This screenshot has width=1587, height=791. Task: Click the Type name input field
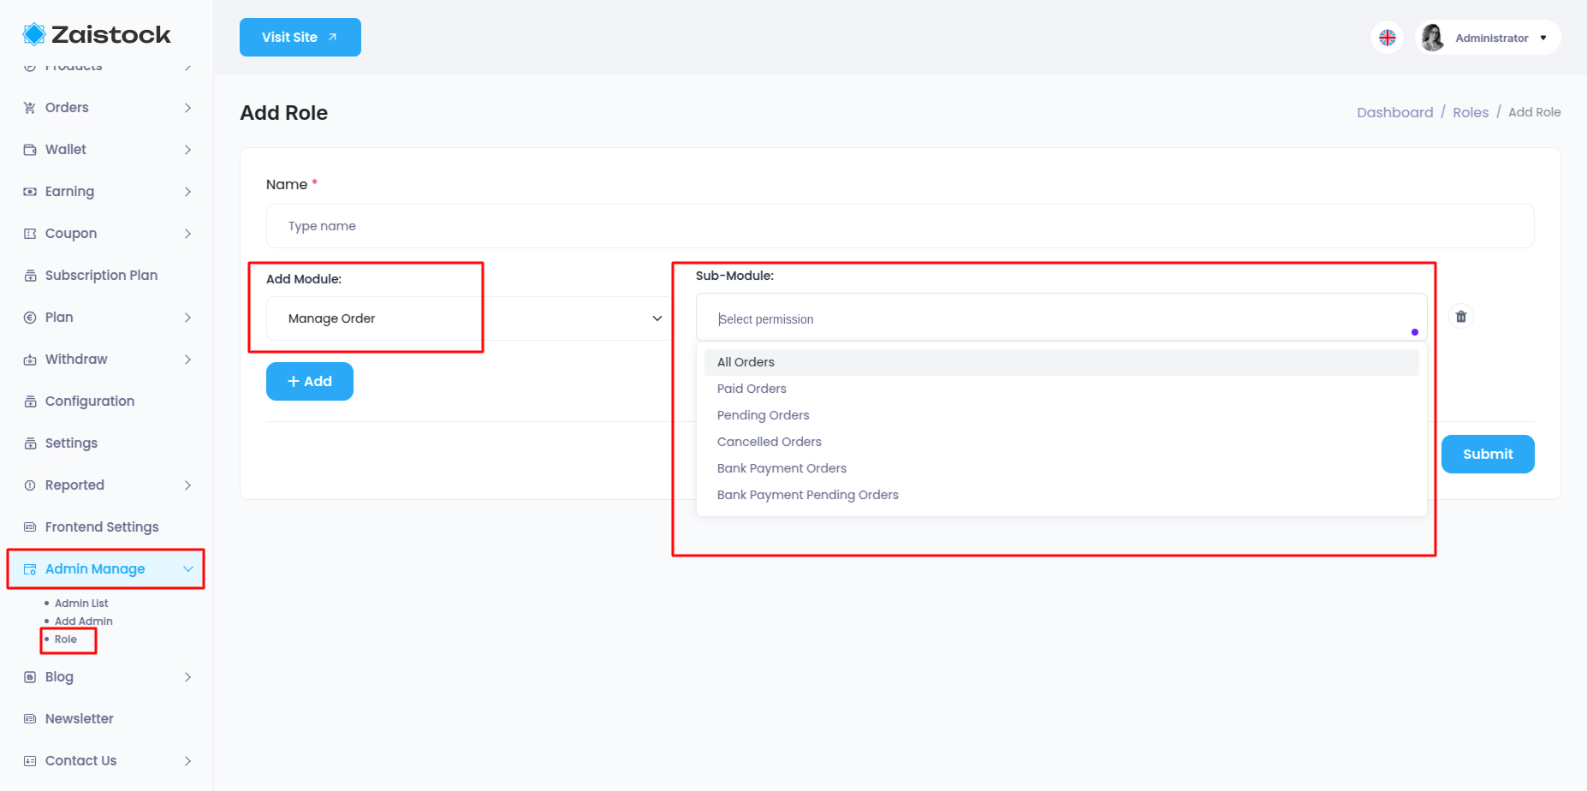pyautogui.click(x=900, y=226)
